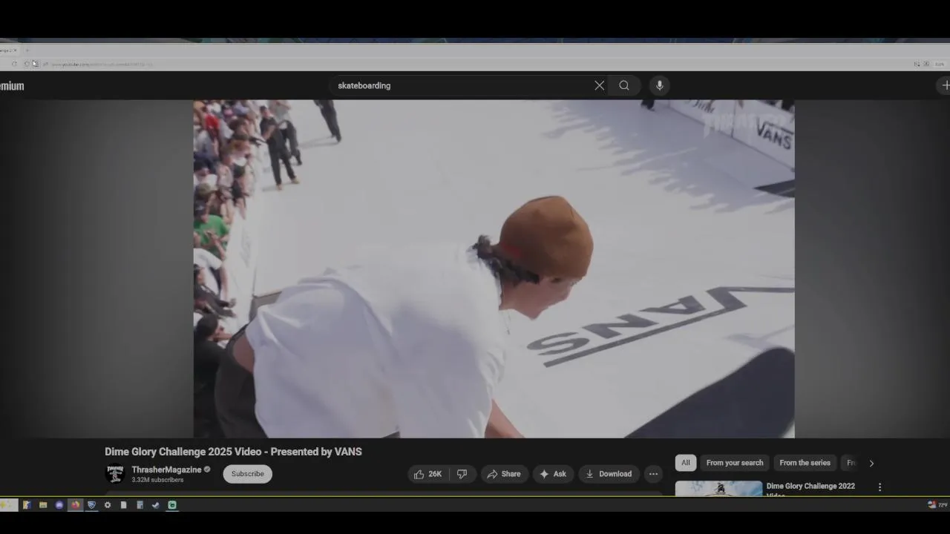This screenshot has width=950, height=534.
Task: Subscribe to ThrasherMagazine
Action: coord(248,474)
